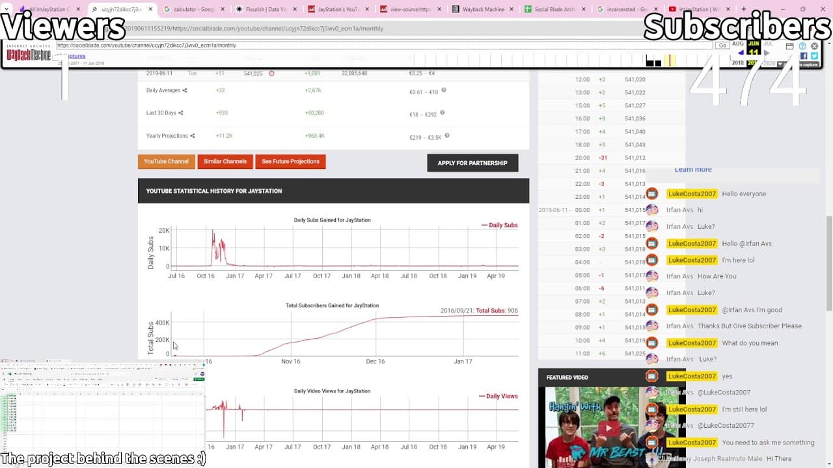Open help icon next to €0.61 - €10
Screen dimensions: 833x468
(x=444, y=90)
